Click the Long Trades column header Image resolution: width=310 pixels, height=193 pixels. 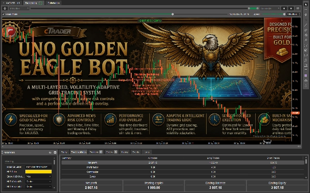pyautogui.click(x=213, y=158)
